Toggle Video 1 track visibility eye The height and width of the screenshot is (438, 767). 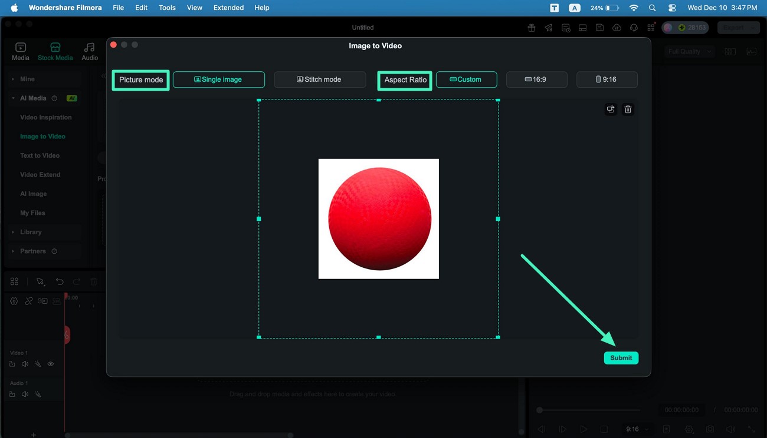(x=51, y=364)
